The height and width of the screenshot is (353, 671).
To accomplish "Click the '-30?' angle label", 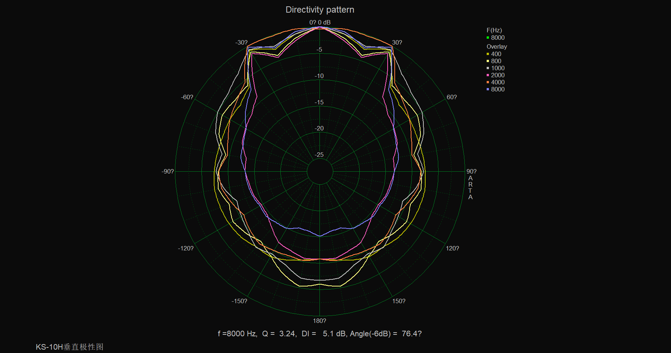I will click(x=241, y=42).
